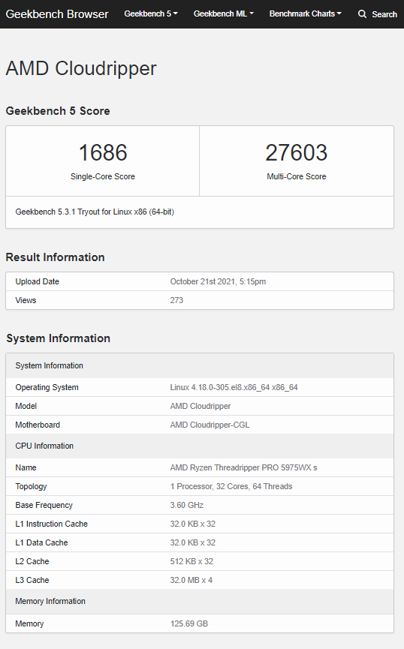The width and height of the screenshot is (404, 649).
Task: Click the Memory value 125.69 GB
Action: (x=189, y=623)
